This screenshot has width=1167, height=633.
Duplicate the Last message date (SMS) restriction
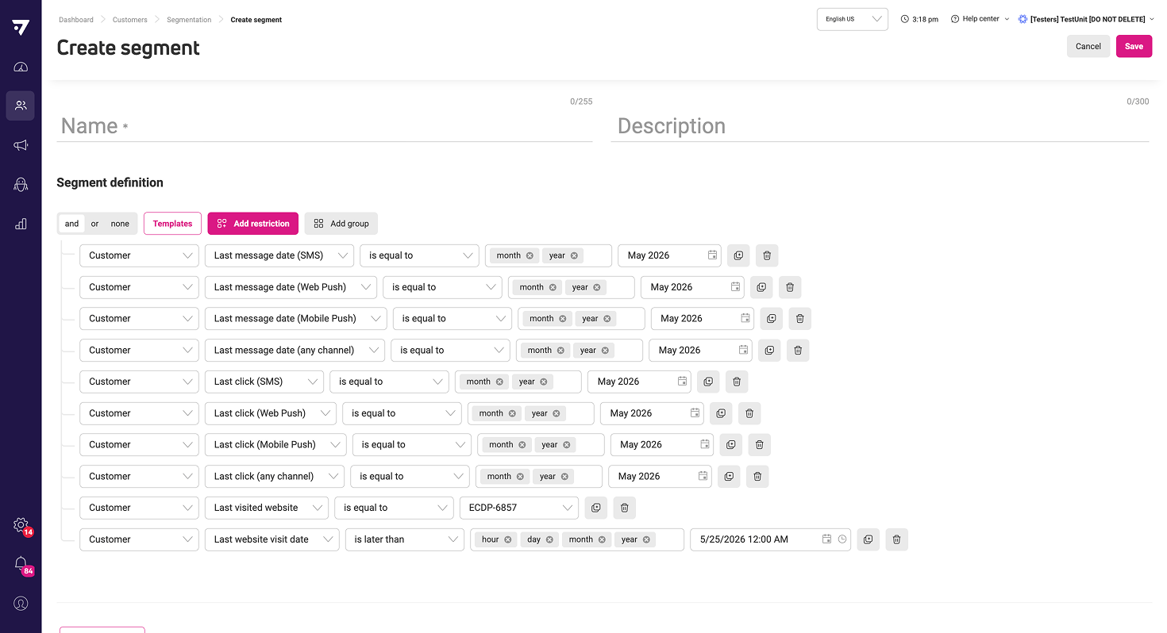738,255
